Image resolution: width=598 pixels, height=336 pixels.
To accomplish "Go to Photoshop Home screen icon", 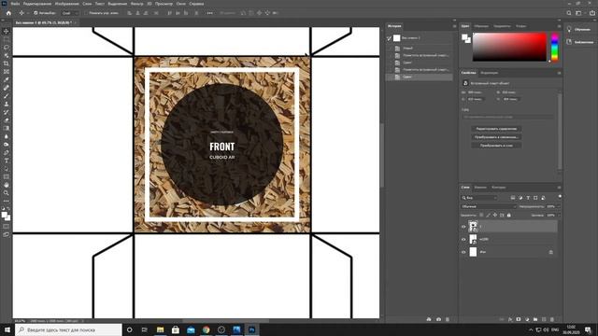I will (x=8, y=13).
